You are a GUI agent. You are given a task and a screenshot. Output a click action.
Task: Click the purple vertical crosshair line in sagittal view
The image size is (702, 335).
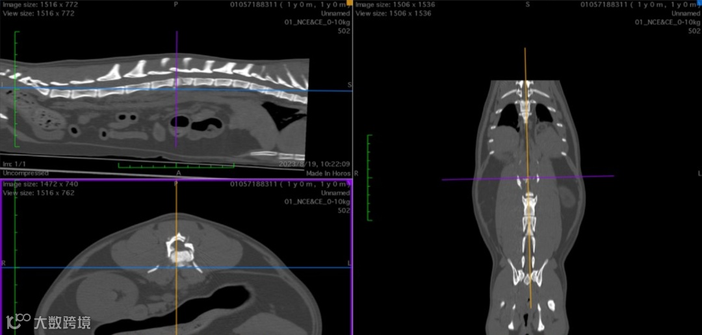pyautogui.click(x=176, y=90)
